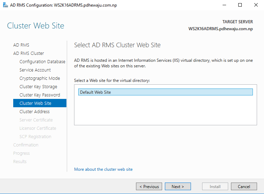
Task: Cancel the AD RMS configuration
Action: 244,186
